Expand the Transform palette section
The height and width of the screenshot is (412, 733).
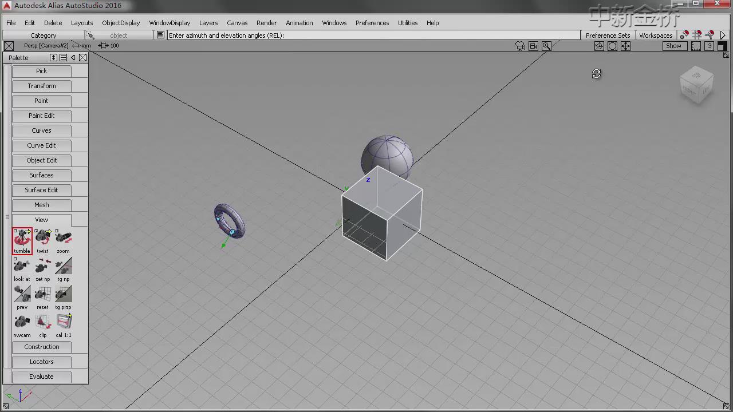41,86
